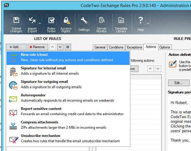This screenshot has width=191, height=151.
Task: Open the Import Export tool
Action: pyautogui.click(x=32, y=24)
